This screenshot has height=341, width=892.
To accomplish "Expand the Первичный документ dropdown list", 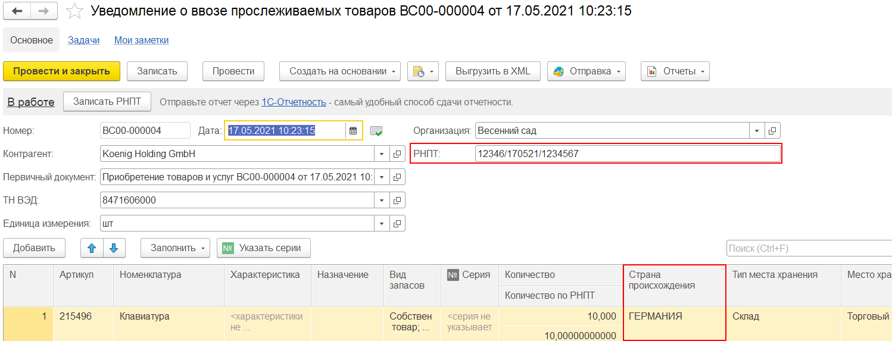I will (x=382, y=177).
